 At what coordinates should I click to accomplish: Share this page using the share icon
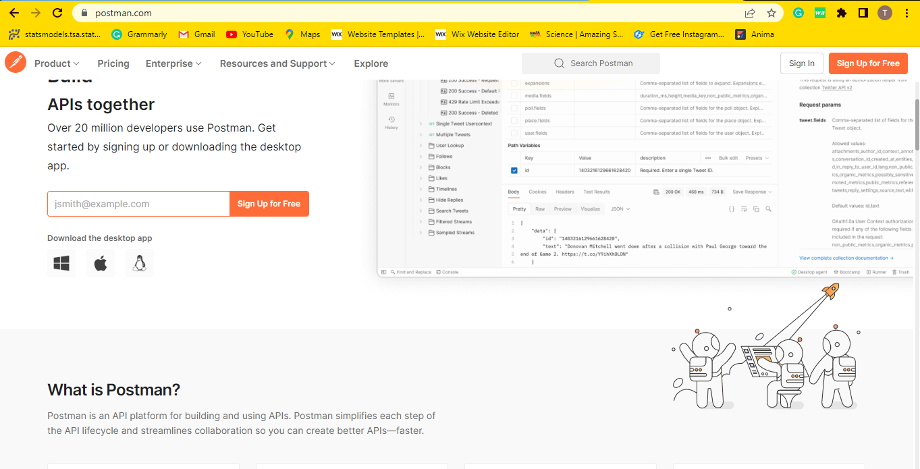point(750,13)
